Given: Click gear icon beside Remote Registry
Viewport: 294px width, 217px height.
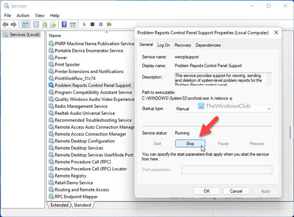Looking at the screenshot, I should (51, 176).
